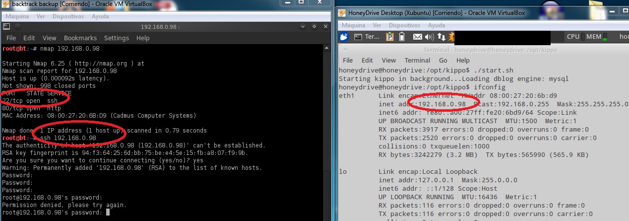Viewport: 629px width, 221px height.
Task: Open the mail envelope panel icon
Action: 418,37
